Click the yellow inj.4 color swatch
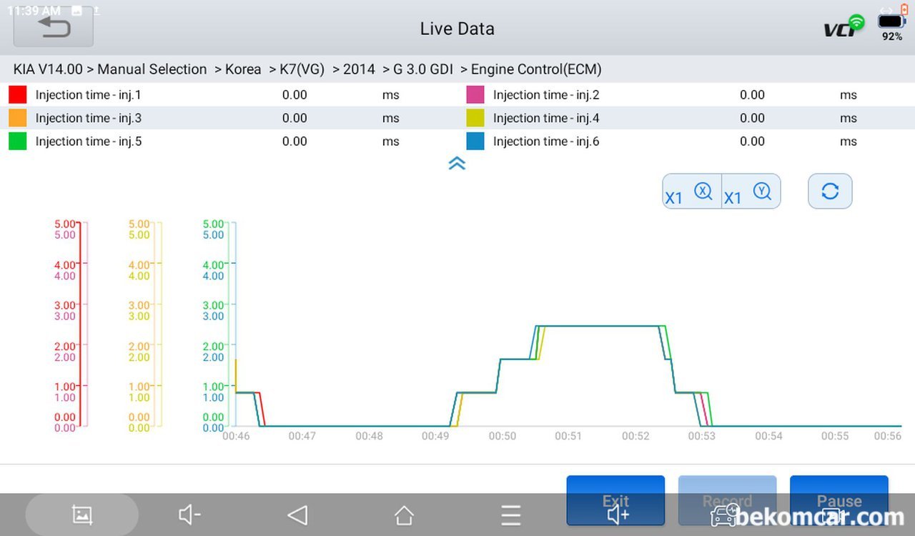 (x=475, y=118)
